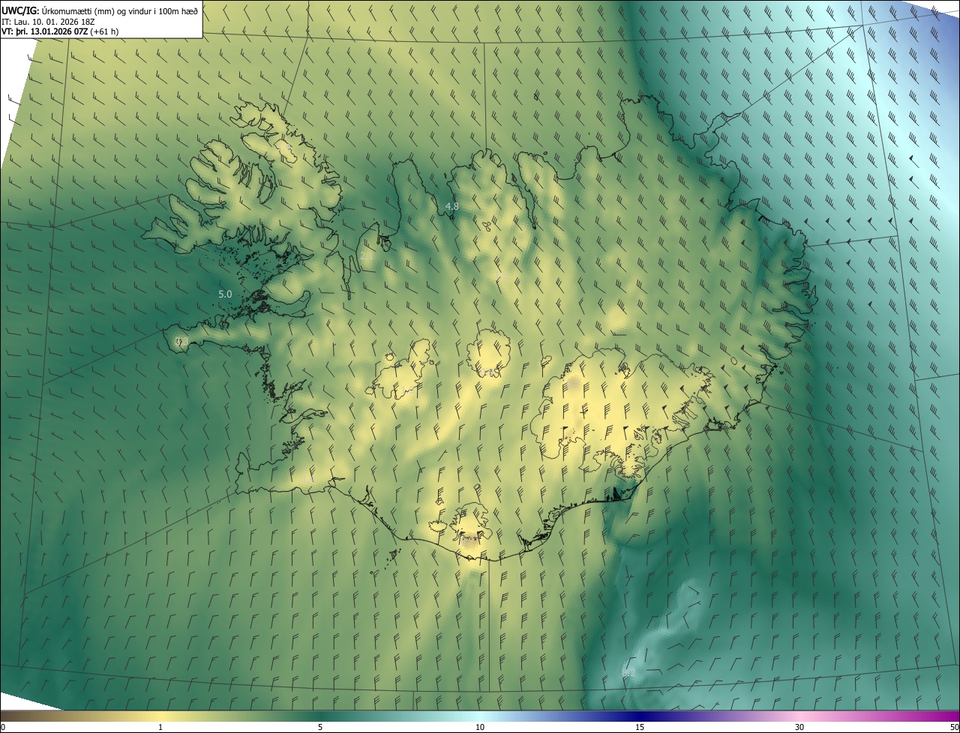Click the '5' tick label on the color scale
960x733 pixels.
click(x=320, y=728)
